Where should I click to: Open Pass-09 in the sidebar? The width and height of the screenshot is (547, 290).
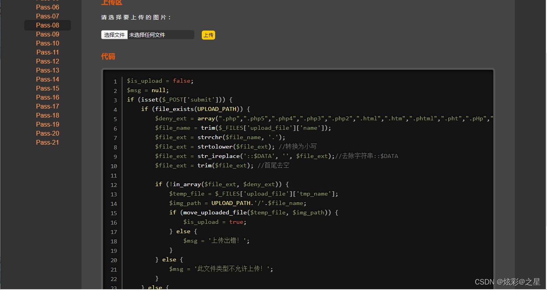(47, 34)
